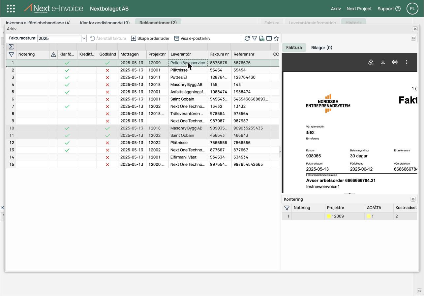Image resolution: width=424 pixels, height=296 pixels.
Task: Select the Pelles Byggservice supplier cell
Action: pos(188,63)
